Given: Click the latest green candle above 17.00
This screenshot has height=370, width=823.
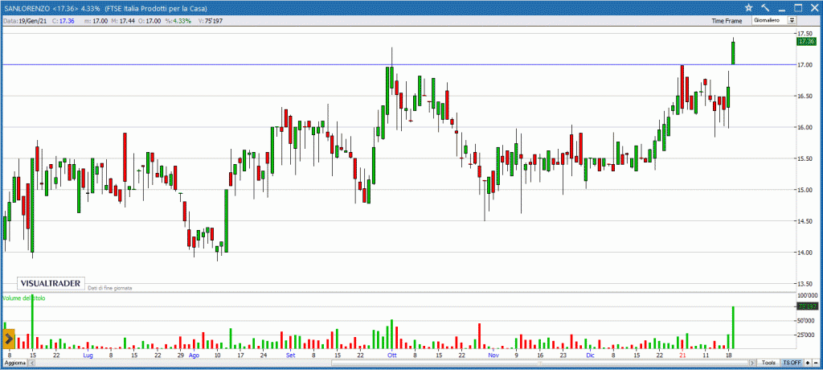Looking at the screenshot, I should pyautogui.click(x=733, y=53).
